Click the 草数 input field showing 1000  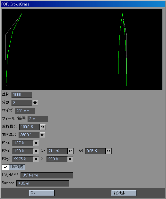(22, 95)
